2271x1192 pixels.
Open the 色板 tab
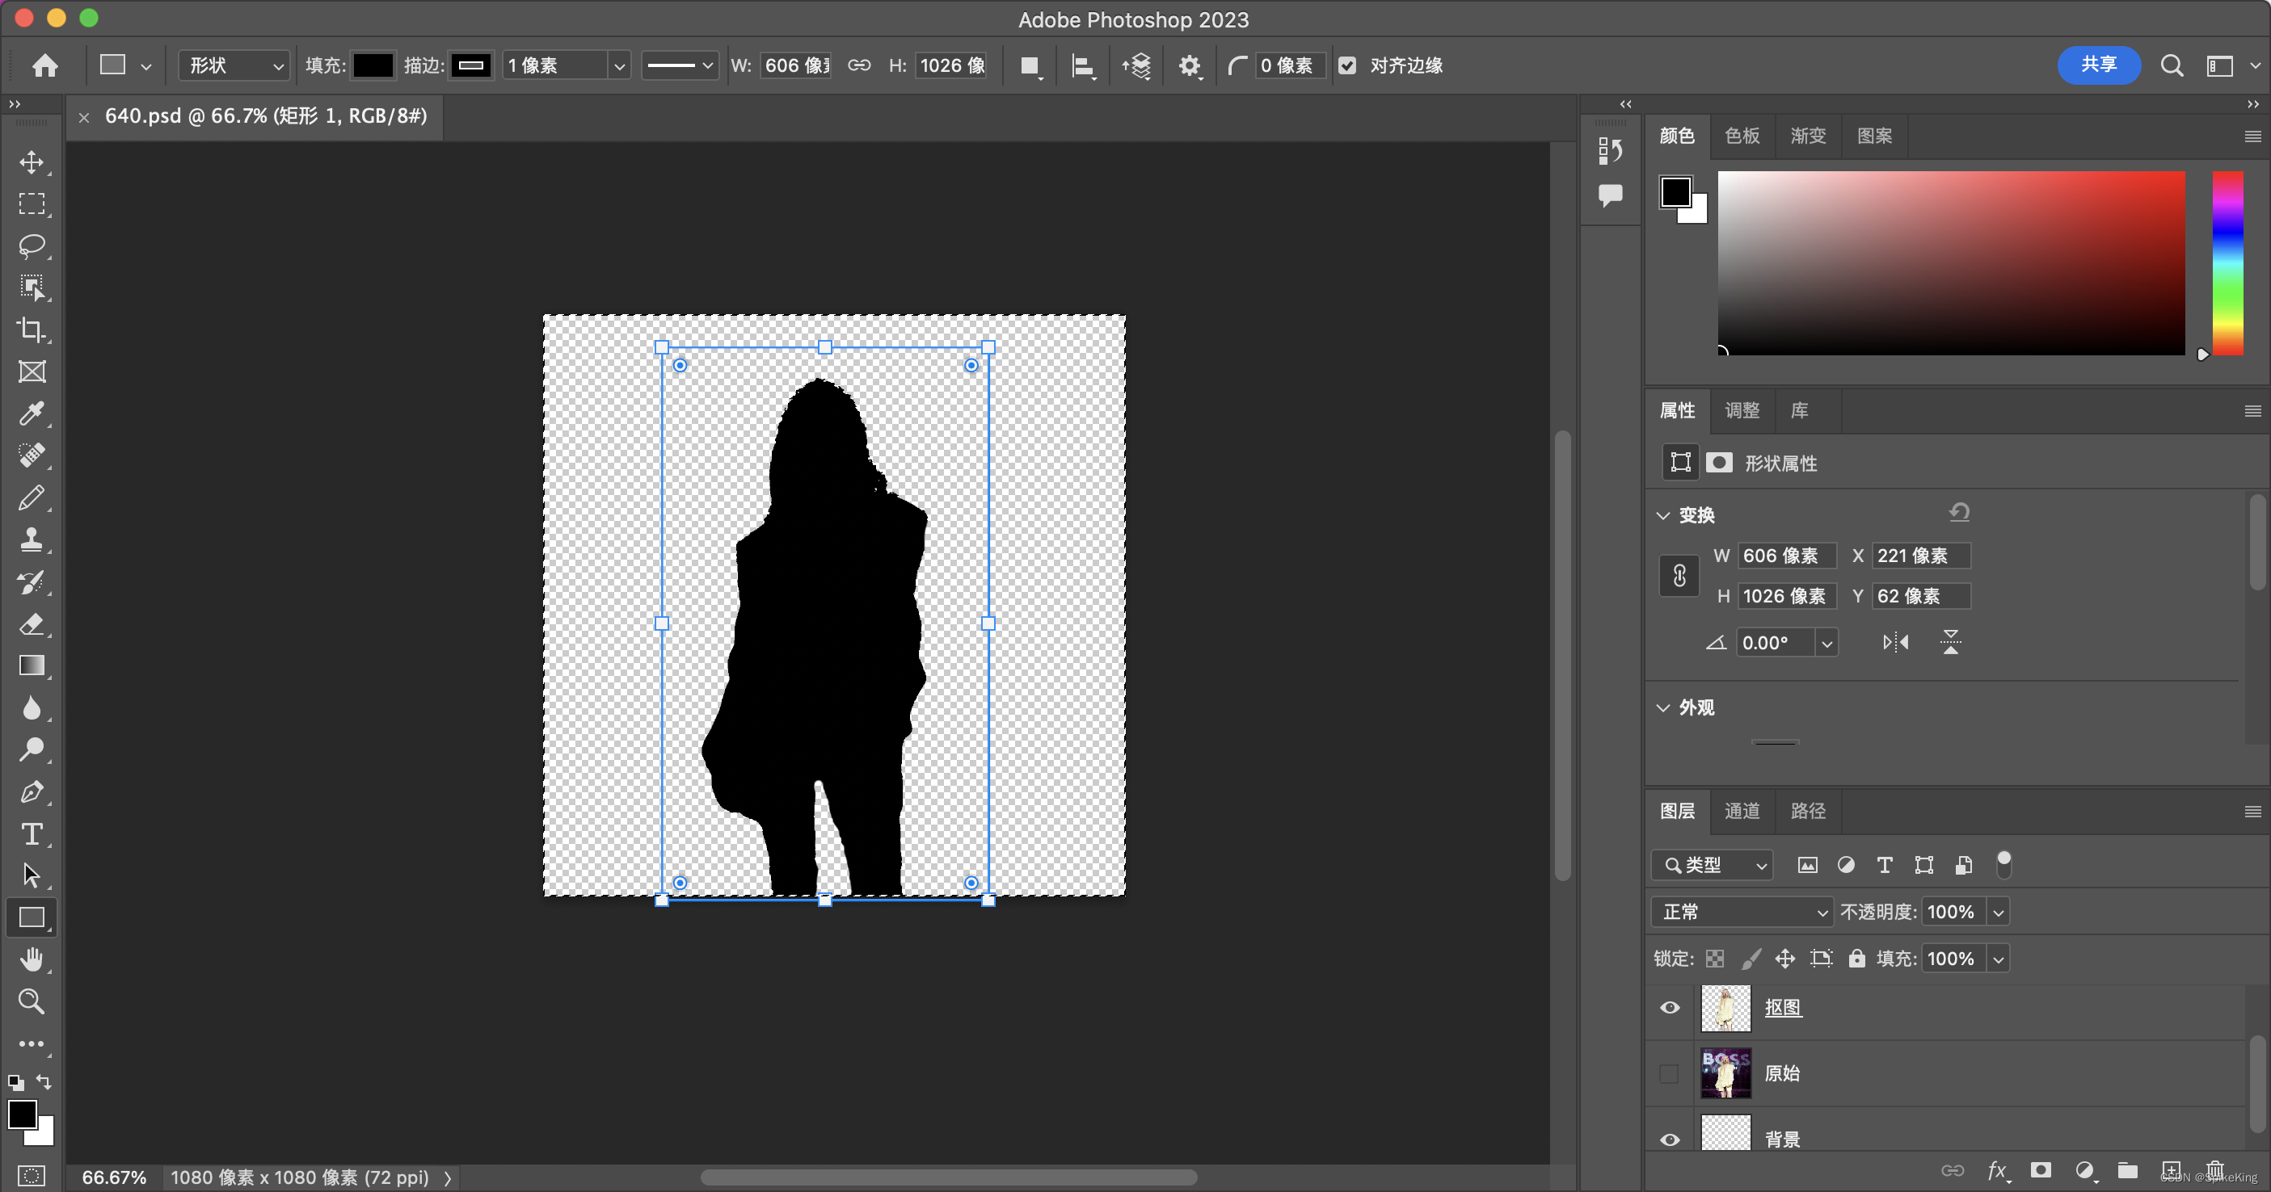click(1741, 136)
